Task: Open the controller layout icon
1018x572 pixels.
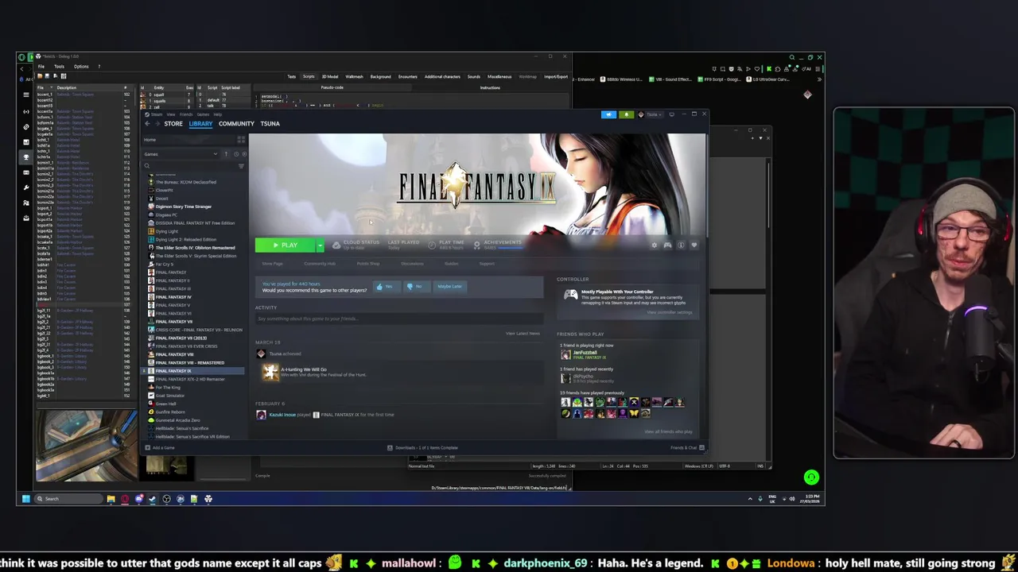Action: [667, 245]
